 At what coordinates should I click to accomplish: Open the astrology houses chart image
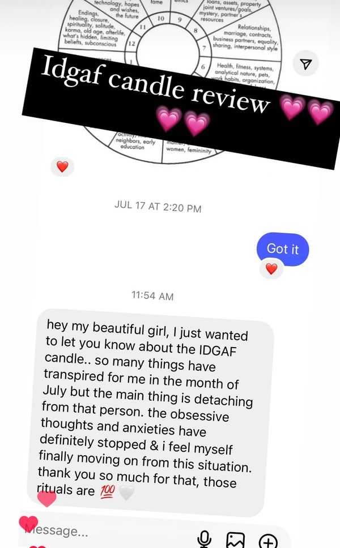169,81
